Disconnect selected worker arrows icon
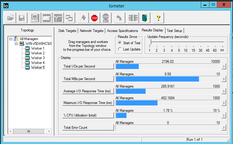233x144 pixels. [133, 18]
